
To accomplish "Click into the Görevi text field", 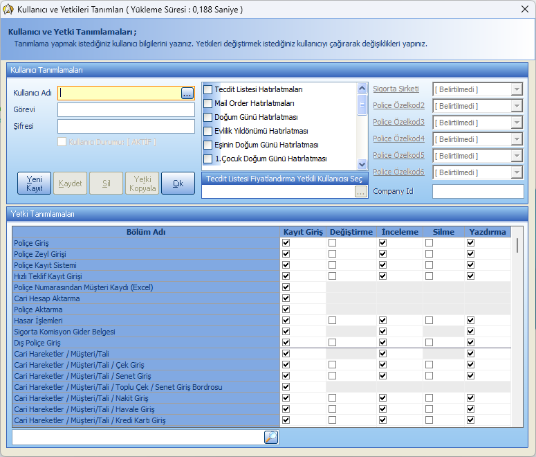I will pyautogui.click(x=126, y=110).
